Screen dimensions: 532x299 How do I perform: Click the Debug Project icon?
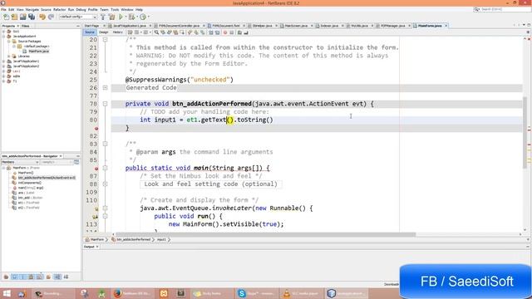pos(131,17)
